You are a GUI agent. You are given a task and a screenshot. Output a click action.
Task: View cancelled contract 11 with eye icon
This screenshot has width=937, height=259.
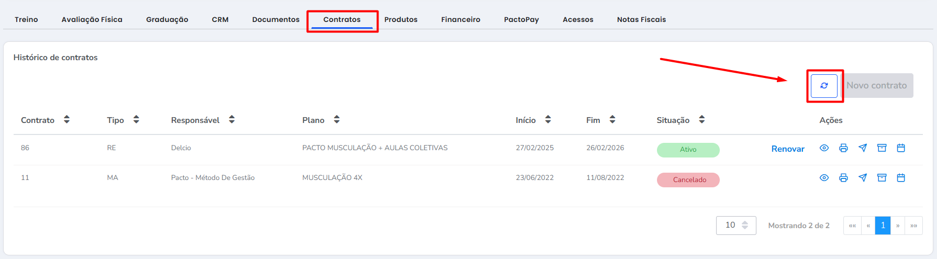[x=824, y=178]
